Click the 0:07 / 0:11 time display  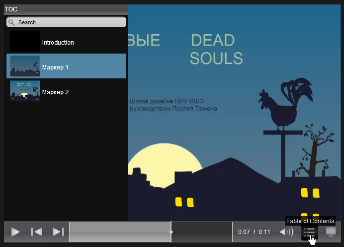pyautogui.click(x=254, y=232)
